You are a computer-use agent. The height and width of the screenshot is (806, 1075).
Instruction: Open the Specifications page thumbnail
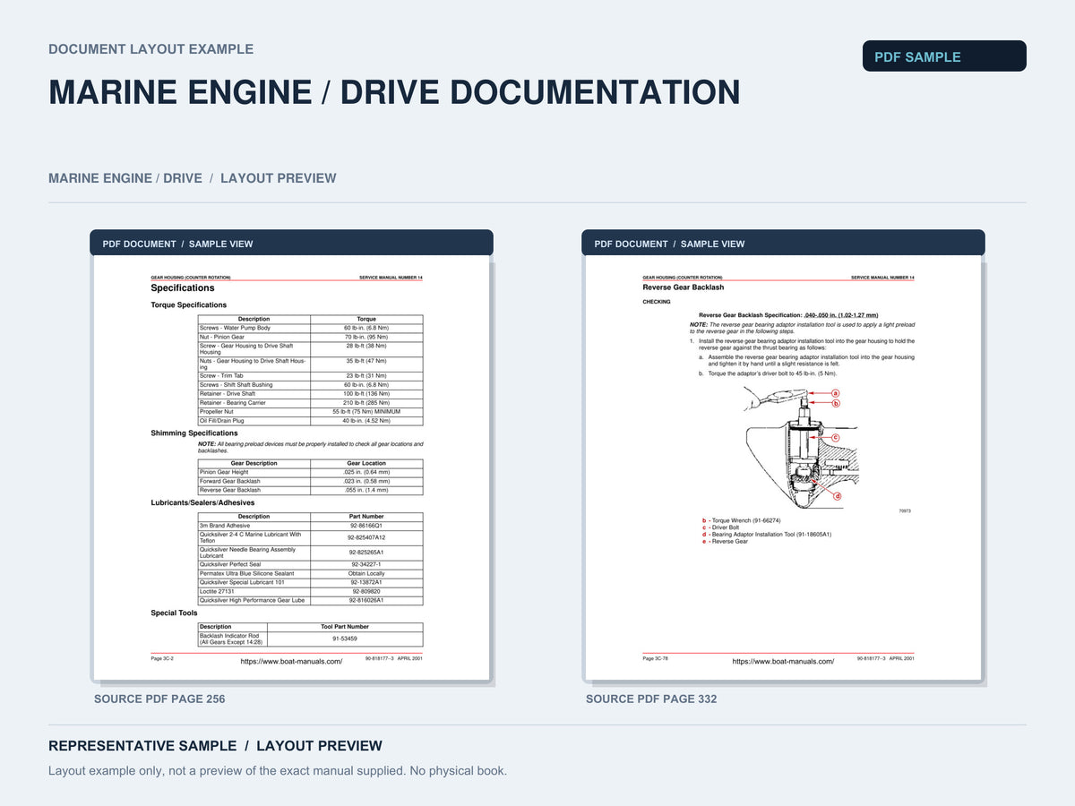(x=291, y=467)
